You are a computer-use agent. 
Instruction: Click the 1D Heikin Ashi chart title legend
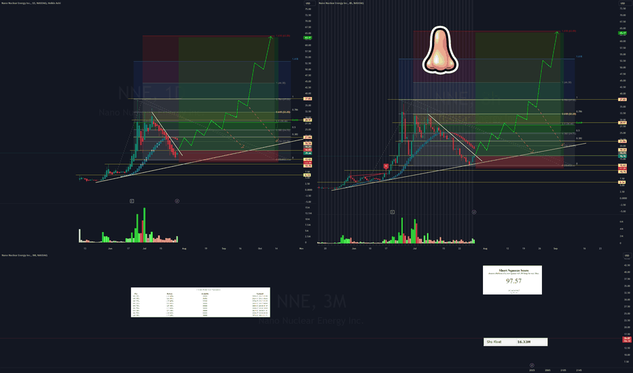tap(31, 3)
